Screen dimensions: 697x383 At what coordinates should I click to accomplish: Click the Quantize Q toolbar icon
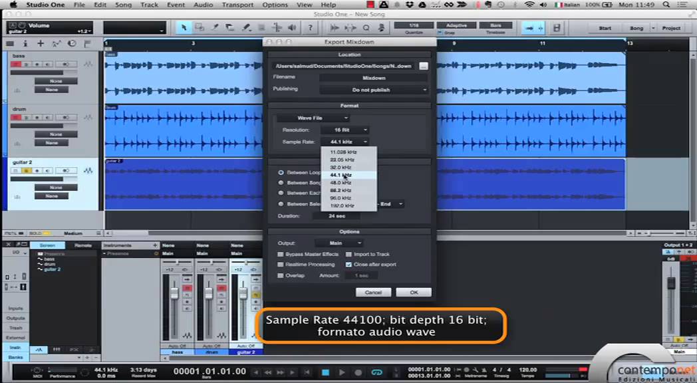coord(366,27)
